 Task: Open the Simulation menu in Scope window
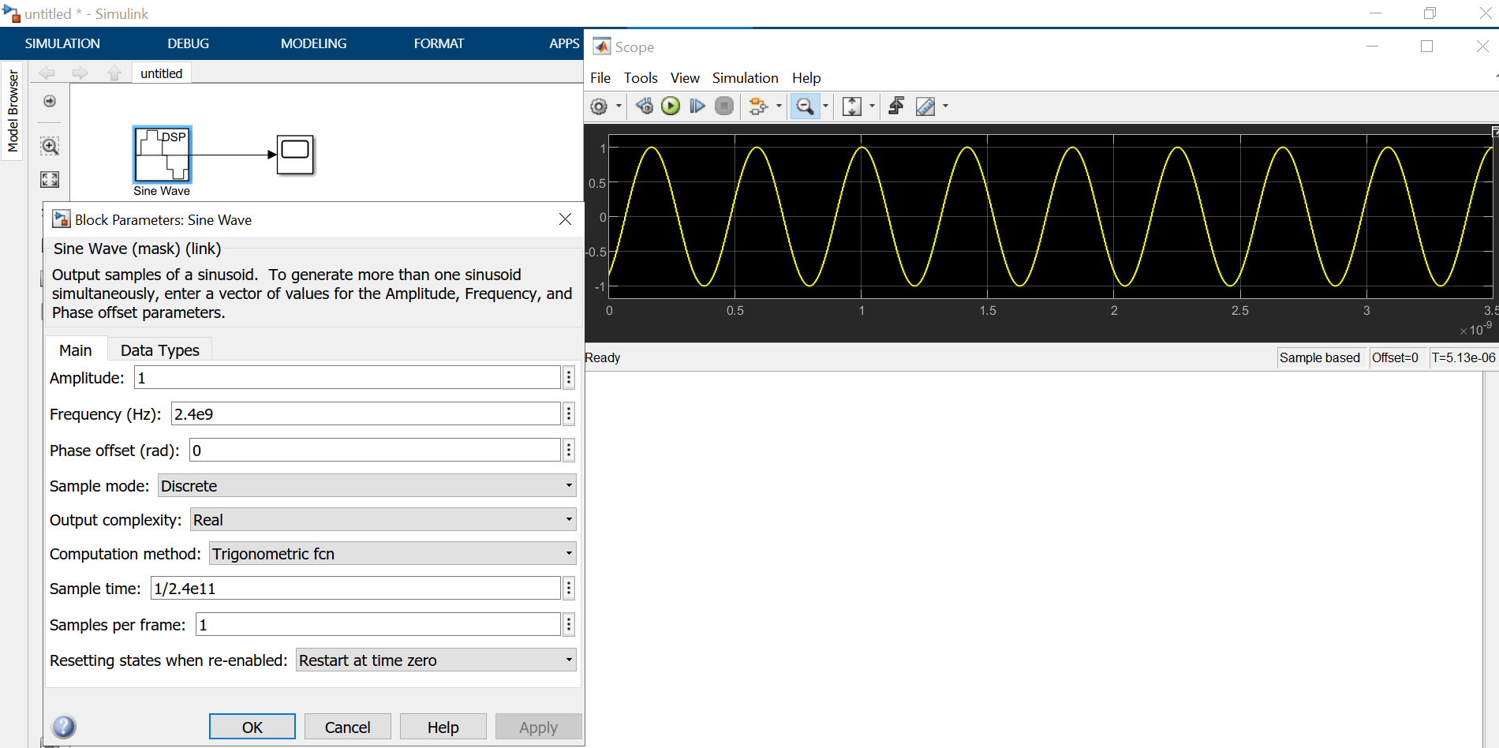744,77
